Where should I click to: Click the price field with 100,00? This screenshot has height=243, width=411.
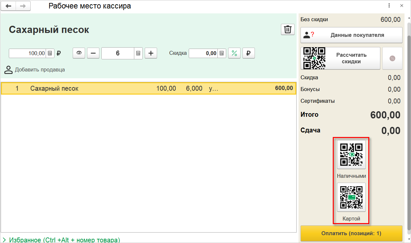[x=28, y=53]
